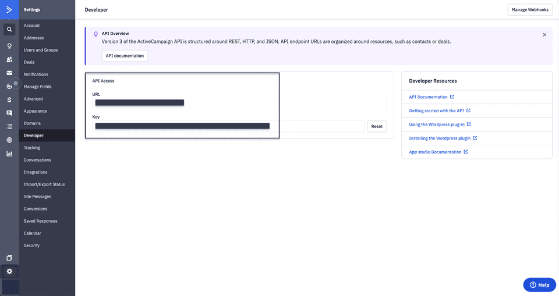
Task: Select the Developer menu item
Action: (47, 135)
